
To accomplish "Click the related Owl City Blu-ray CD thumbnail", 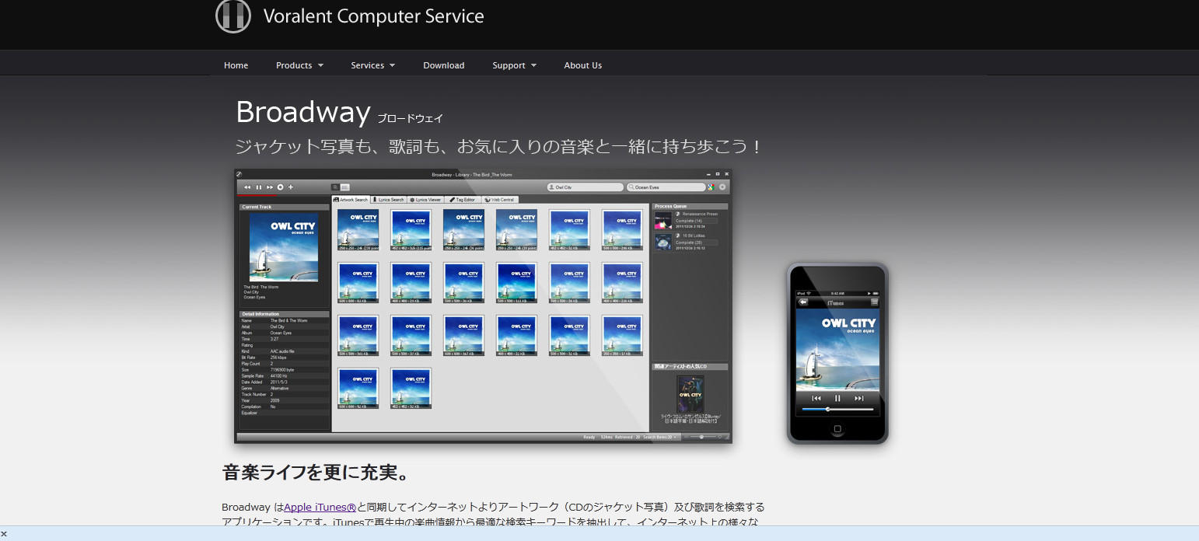I will click(x=690, y=394).
